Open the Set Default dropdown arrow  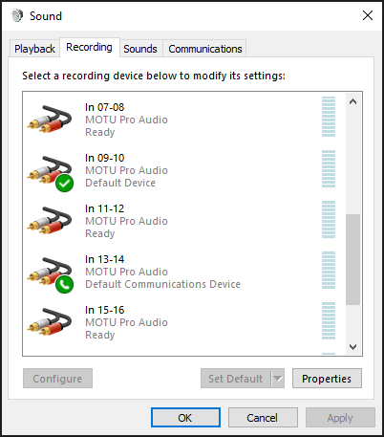[x=278, y=379]
